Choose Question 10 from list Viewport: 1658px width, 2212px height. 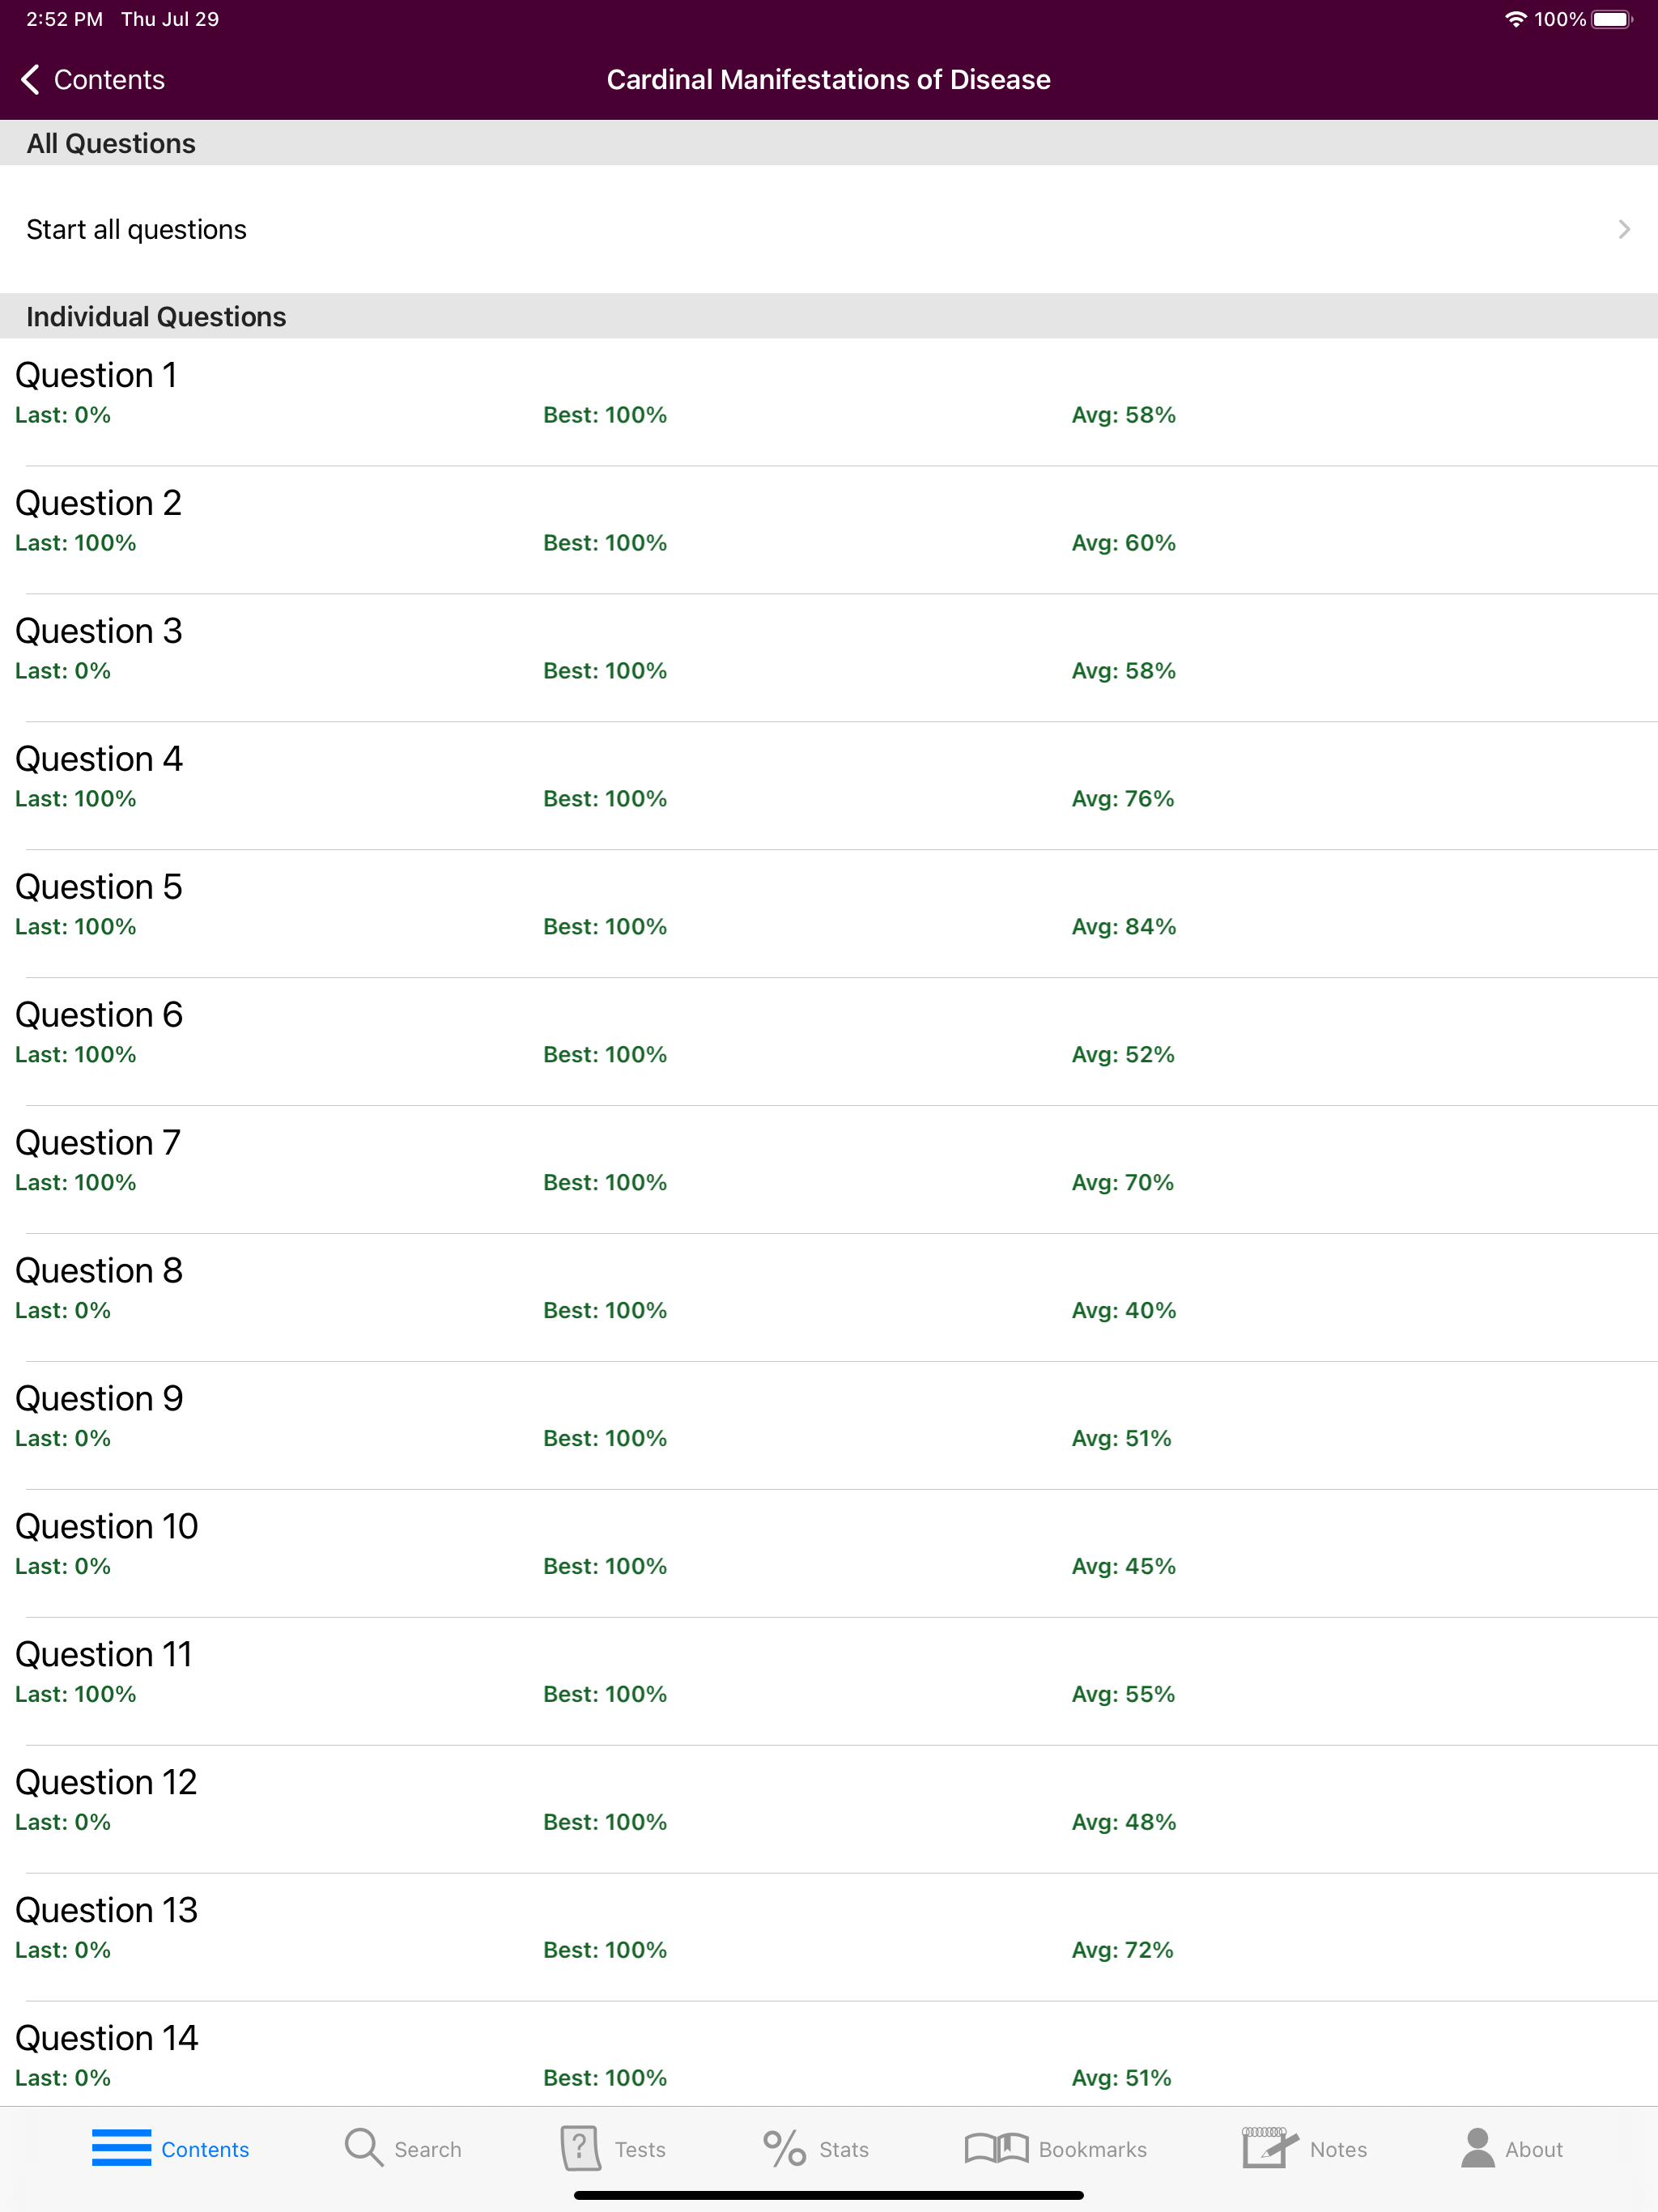pos(106,1527)
